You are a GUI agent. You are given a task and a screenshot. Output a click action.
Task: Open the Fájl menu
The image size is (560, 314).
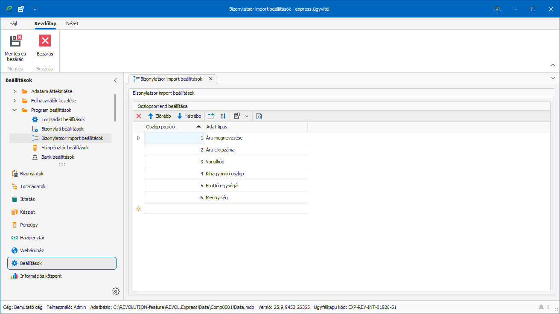pyautogui.click(x=13, y=23)
